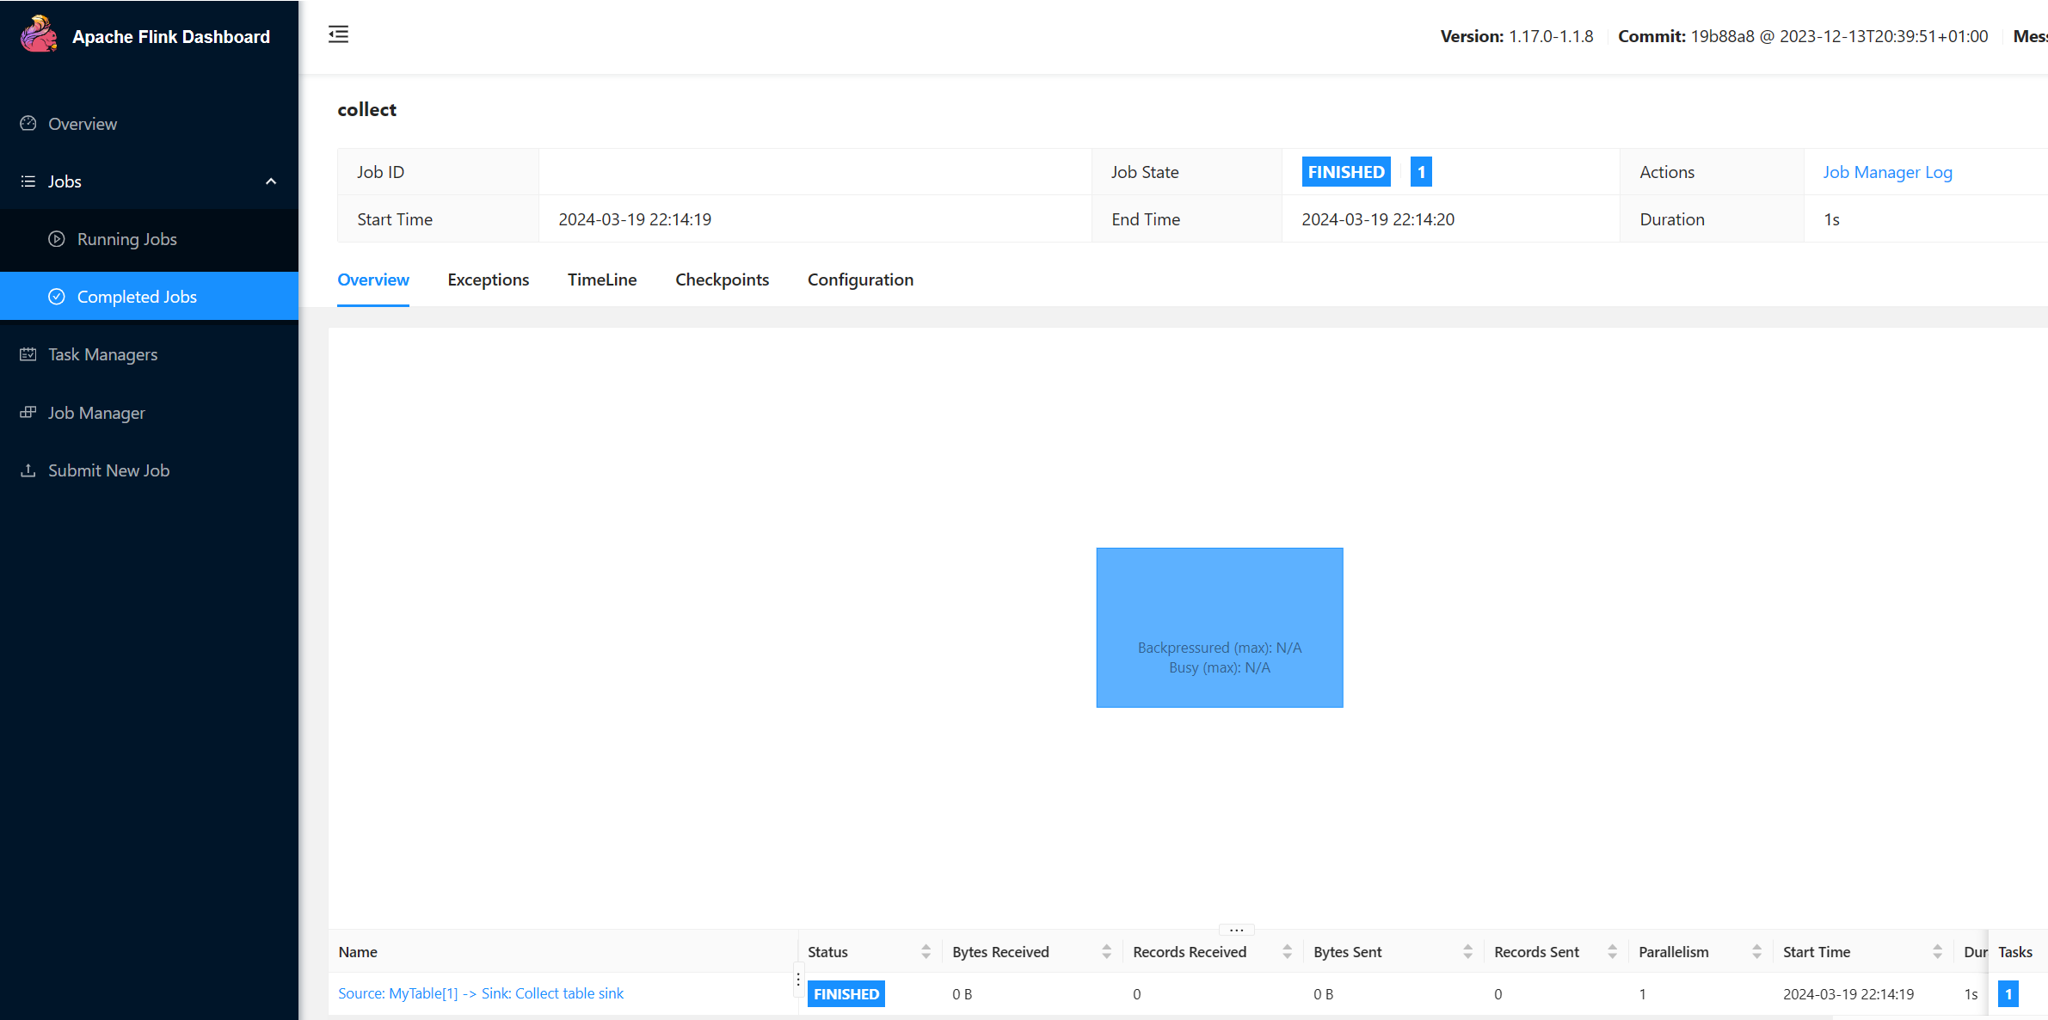Click the Submit New Job upload icon
The image size is (2048, 1020).
tap(28, 470)
